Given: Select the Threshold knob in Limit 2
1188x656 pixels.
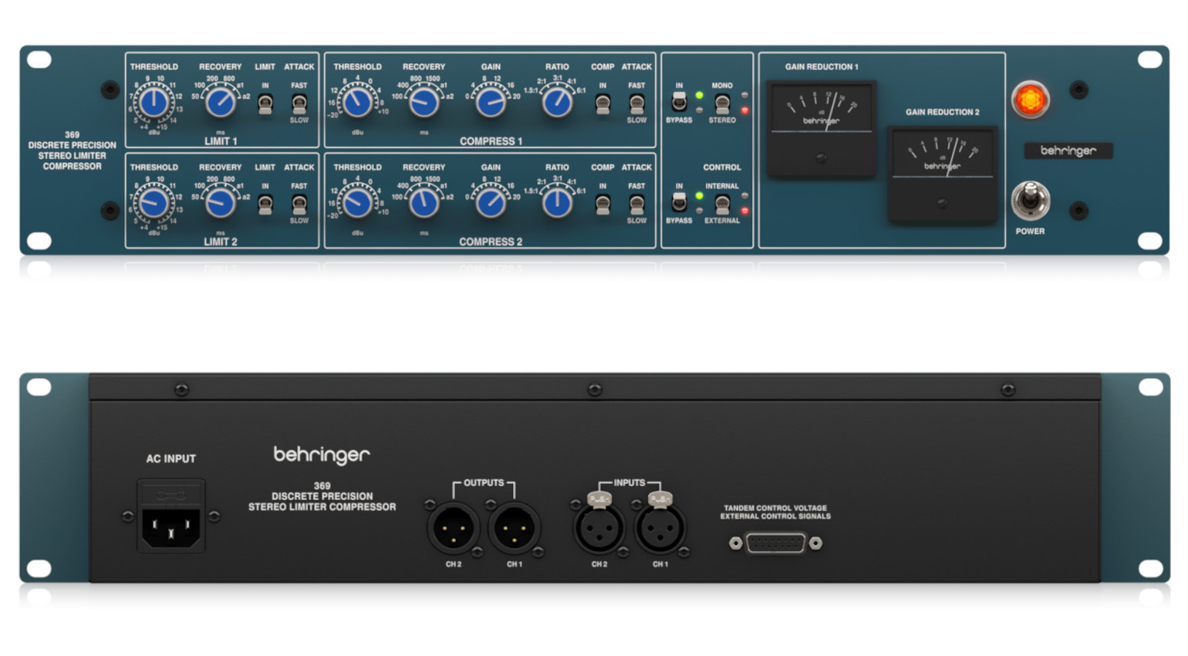Looking at the screenshot, I should pos(154,203).
